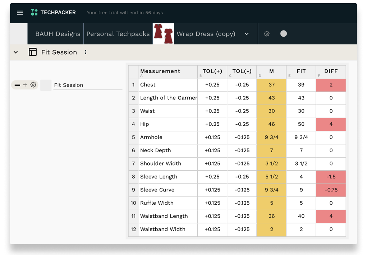Open the Fit Session row settings gear
Image resolution: width=367 pixels, height=255 pixels.
(33, 85)
